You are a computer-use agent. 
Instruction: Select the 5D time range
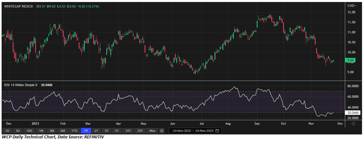click(x=18, y=131)
